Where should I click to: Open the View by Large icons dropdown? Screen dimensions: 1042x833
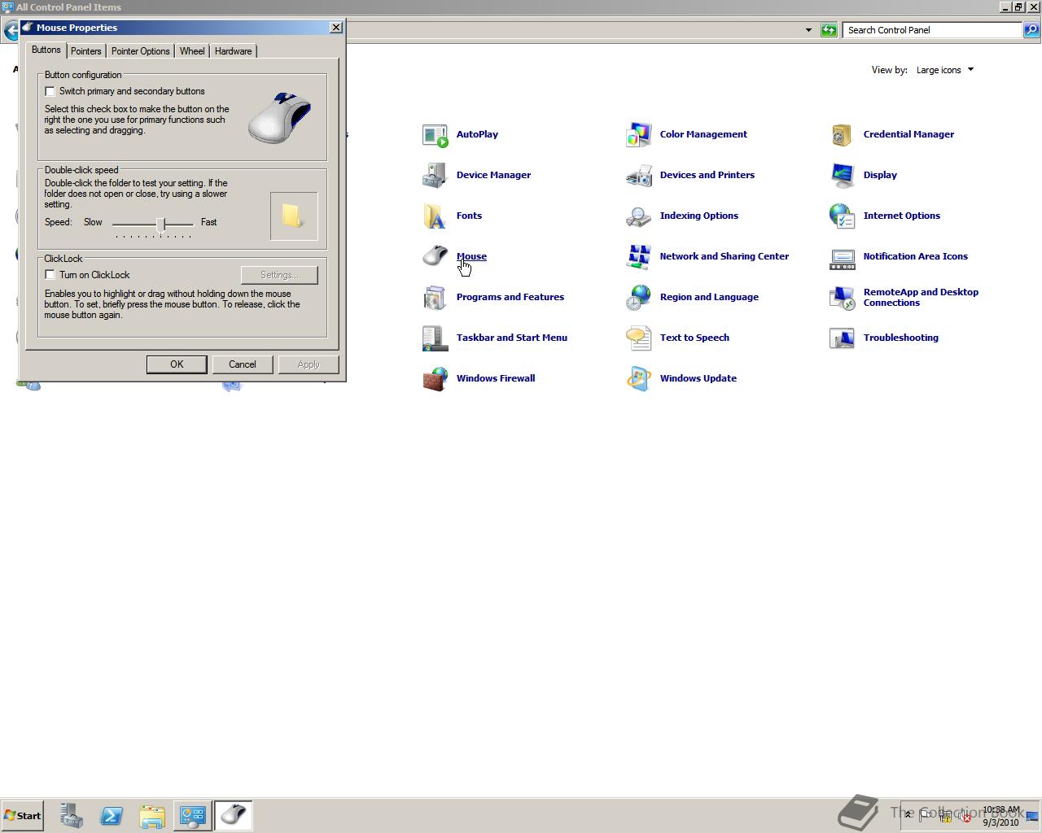944,70
